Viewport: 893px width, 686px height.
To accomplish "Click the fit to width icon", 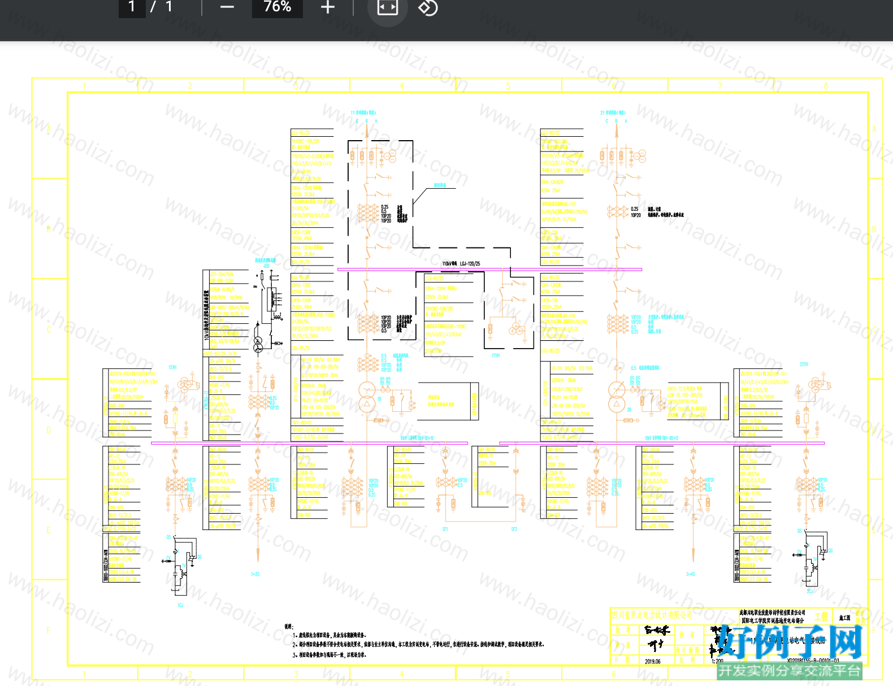I will 388,7.
